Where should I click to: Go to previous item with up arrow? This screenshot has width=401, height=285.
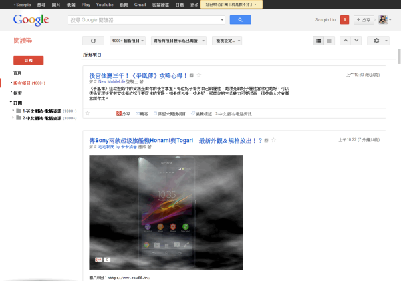click(346, 41)
